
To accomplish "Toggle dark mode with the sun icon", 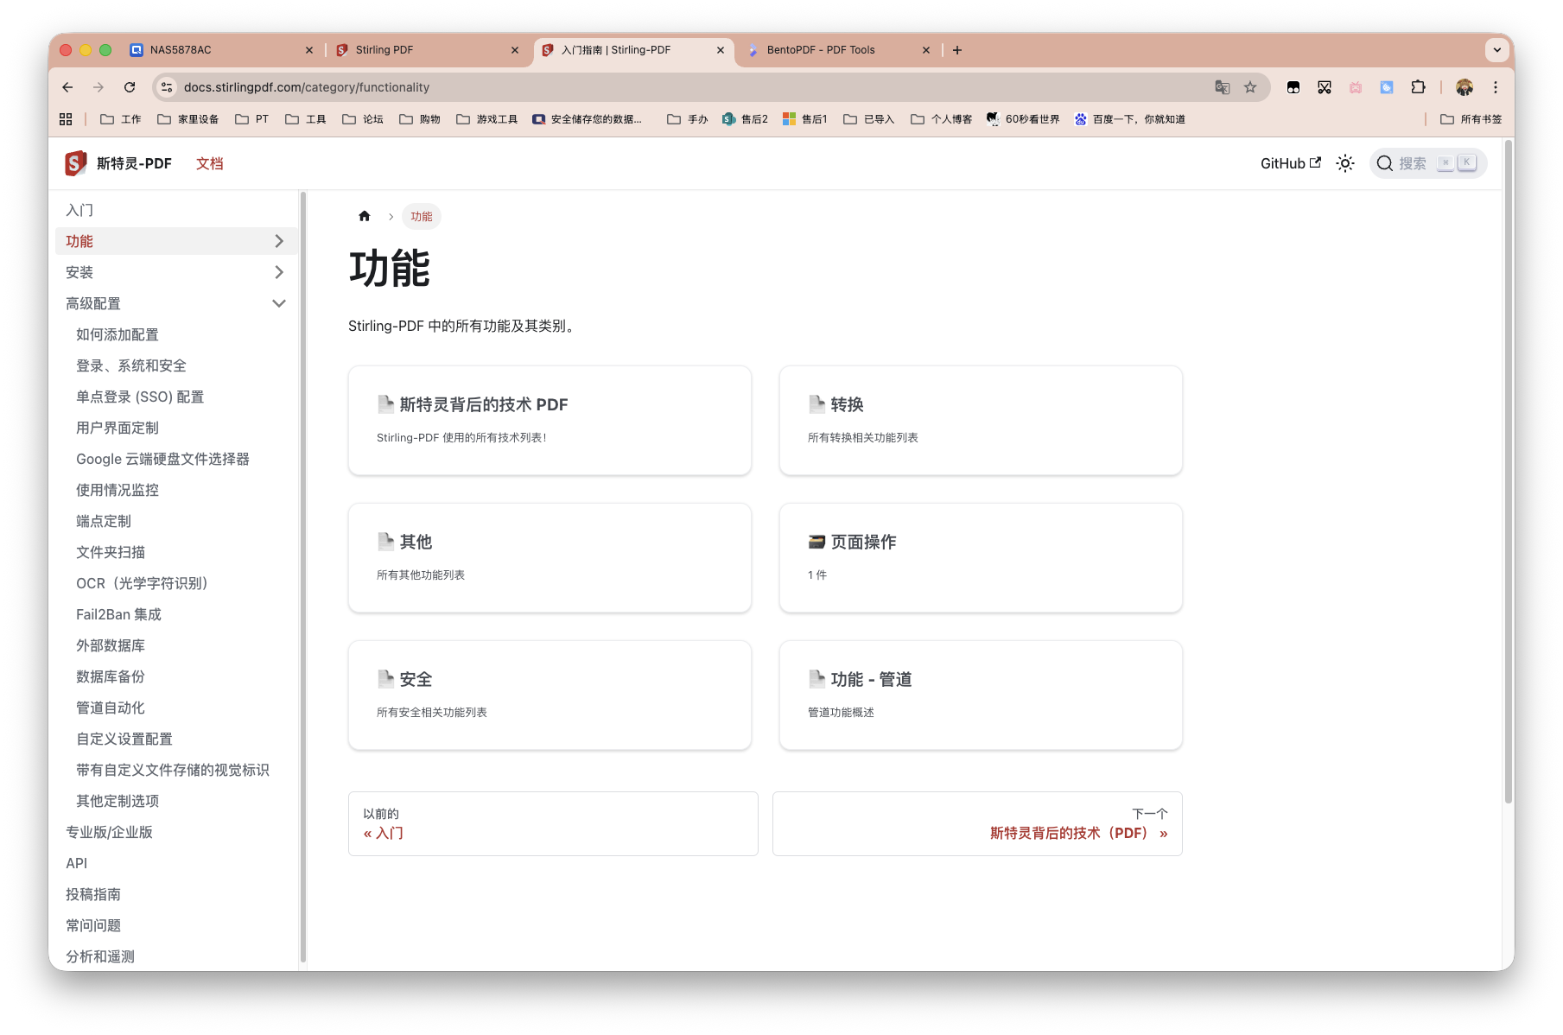I will 1344,162.
